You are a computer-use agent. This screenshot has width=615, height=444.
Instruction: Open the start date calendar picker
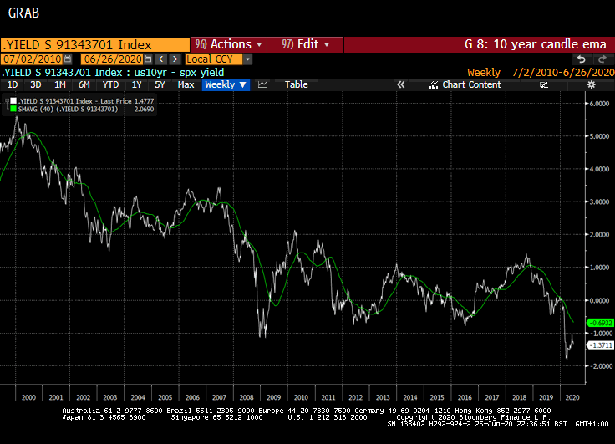click(x=68, y=59)
